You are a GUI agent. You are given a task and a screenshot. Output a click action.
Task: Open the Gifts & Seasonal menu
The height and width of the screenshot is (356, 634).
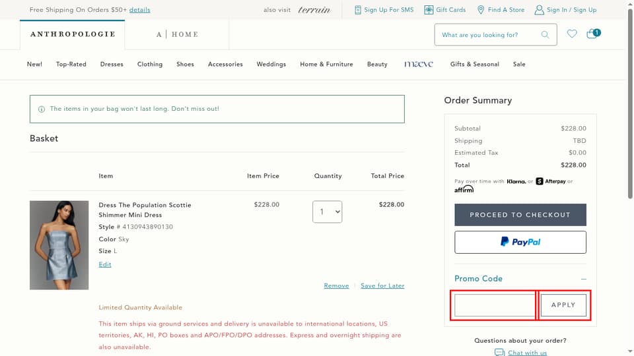pyautogui.click(x=475, y=64)
